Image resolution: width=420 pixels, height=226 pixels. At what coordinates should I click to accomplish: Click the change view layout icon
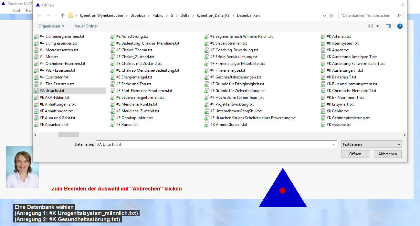(x=370, y=26)
